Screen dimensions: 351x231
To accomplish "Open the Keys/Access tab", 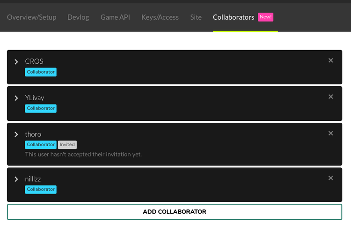I will [160, 17].
